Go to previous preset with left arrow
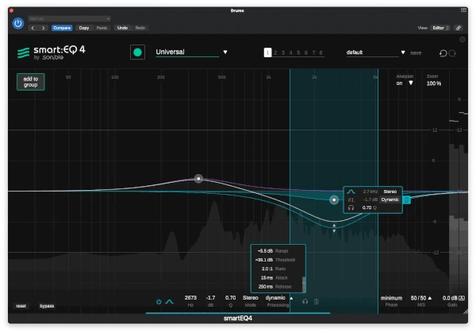 [33, 28]
